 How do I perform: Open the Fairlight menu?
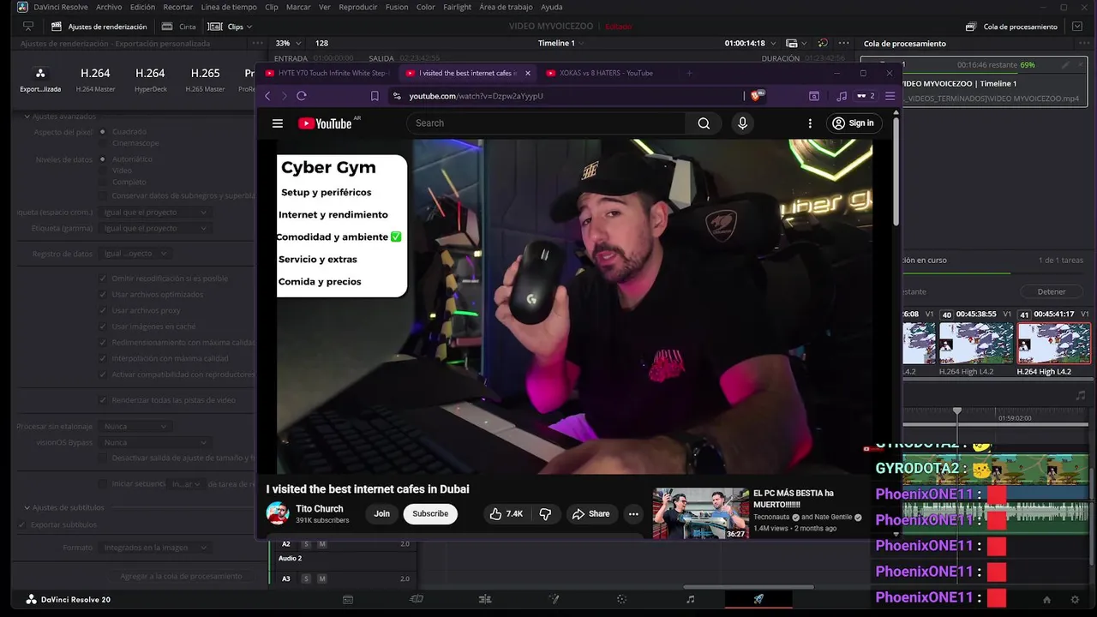[x=457, y=7]
